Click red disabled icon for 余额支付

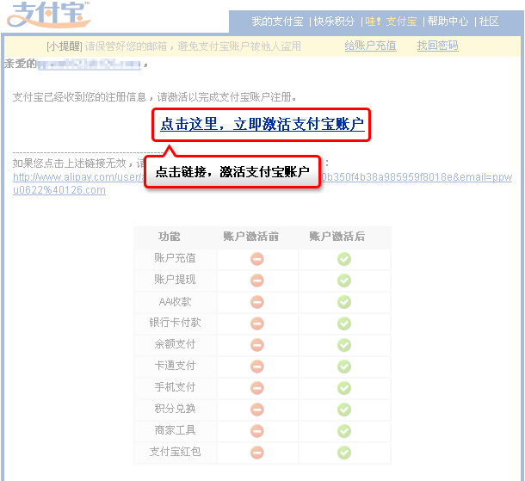pyautogui.click(x=257, y=345)
